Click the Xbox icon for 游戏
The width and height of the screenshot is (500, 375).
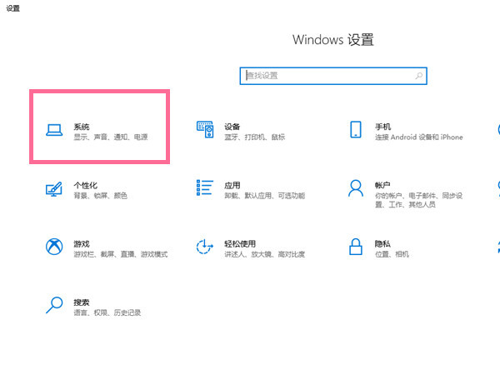point(54,247)
